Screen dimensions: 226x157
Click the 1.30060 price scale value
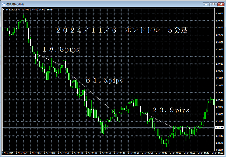pos(219,42)
